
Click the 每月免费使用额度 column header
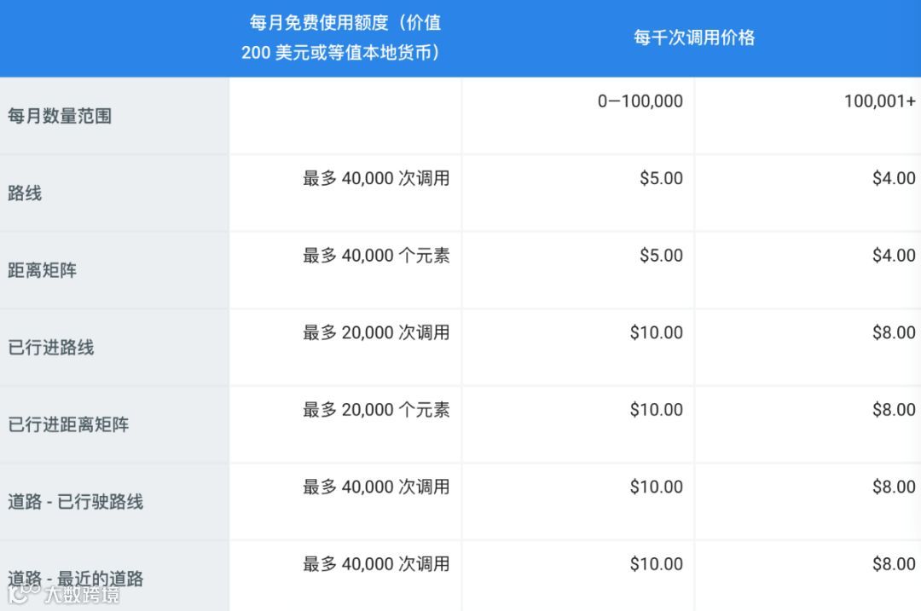[345, 38]
